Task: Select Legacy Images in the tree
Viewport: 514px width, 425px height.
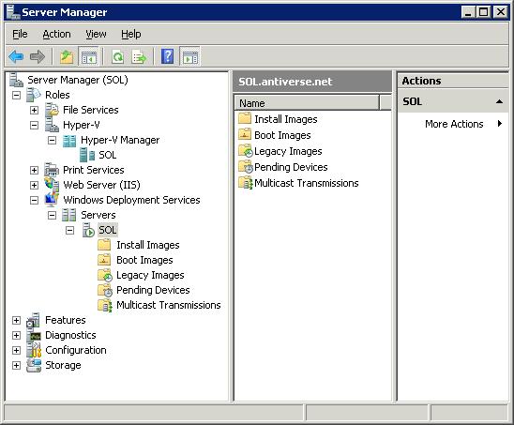Action: pos(150,275)
